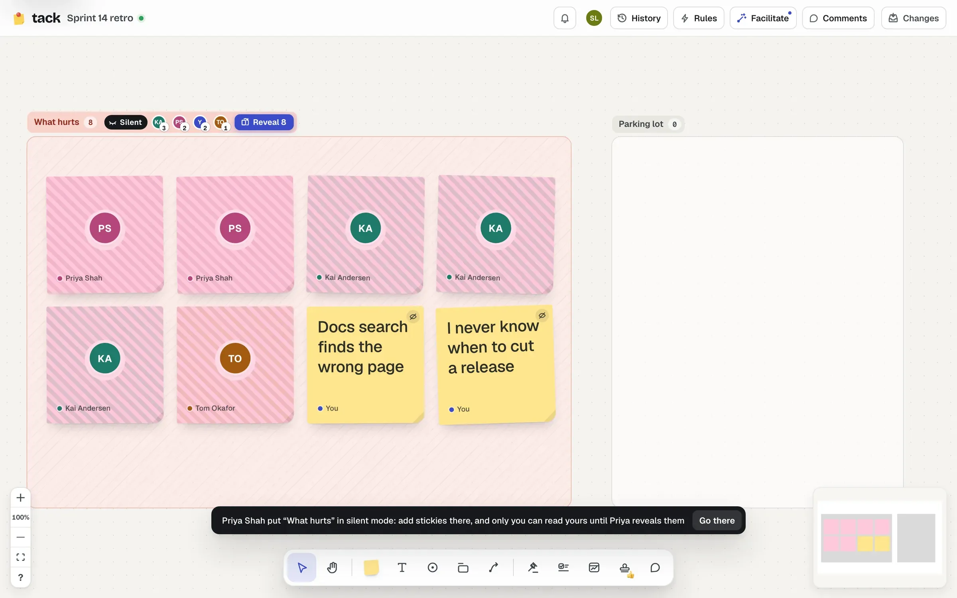Click the SL user avatar
The image size is (957, 598).
594,18
